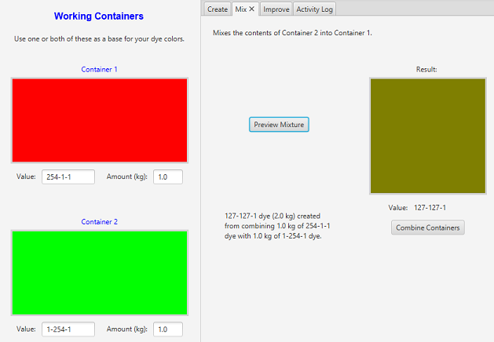Focus the Container 1 Value field

68,176
